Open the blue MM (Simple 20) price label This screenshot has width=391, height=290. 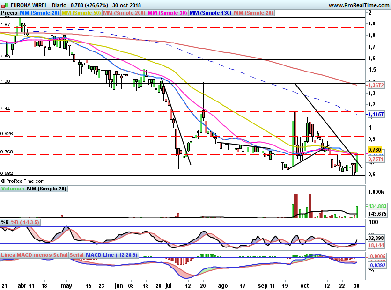[x=39, y=13]
